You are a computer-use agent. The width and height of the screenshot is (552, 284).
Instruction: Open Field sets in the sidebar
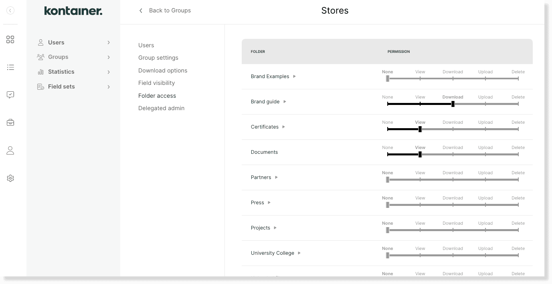coord(61,87)
